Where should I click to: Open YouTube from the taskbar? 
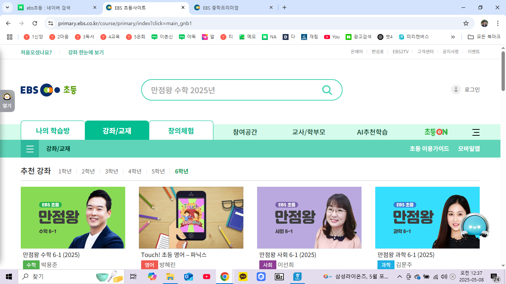pyautogui.click(x=206, y=276)
